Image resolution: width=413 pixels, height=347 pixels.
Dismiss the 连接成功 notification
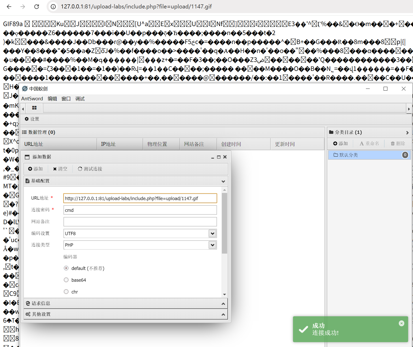pyautogui.click(x=401, y=323)
